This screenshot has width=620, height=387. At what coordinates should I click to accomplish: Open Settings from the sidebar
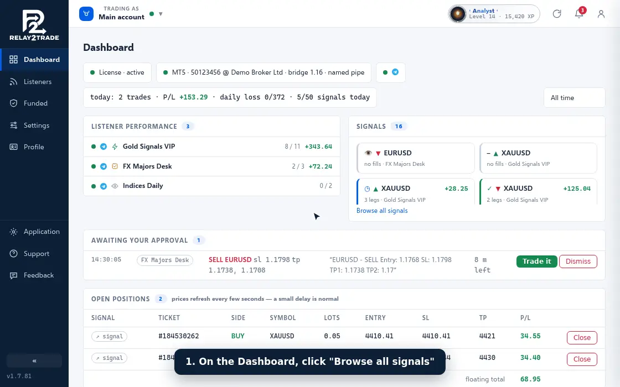pyautogui.click(x=34, y=125)
